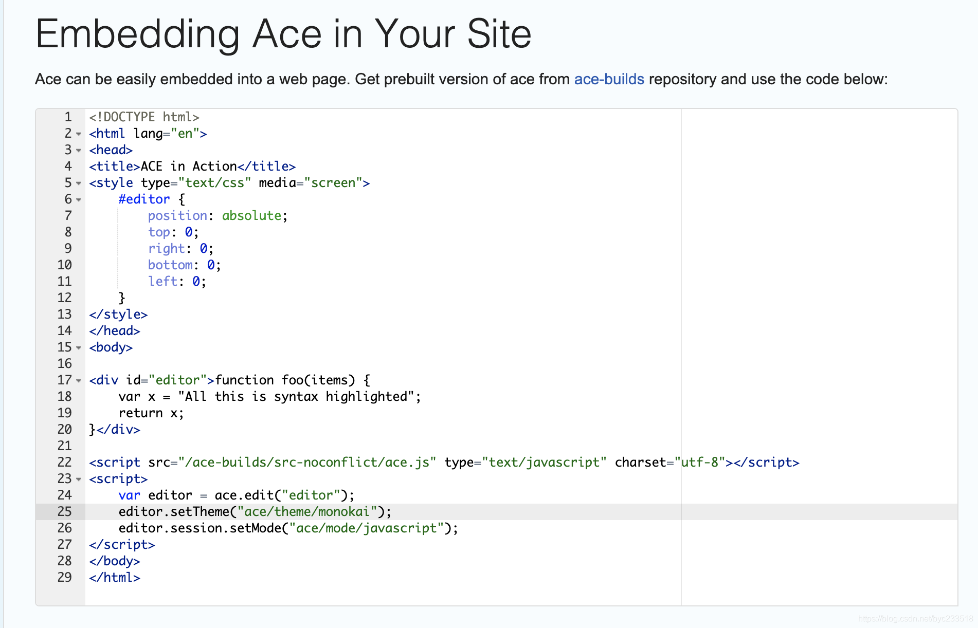Click the title text 'ACE in Action'
This screenshot has width=978, height=628.
pyautogui.click(x=189, y=167)
